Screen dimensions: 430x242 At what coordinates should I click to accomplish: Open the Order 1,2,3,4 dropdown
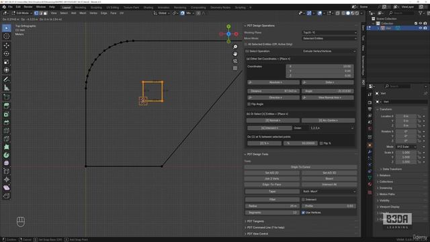pos(332,128)
